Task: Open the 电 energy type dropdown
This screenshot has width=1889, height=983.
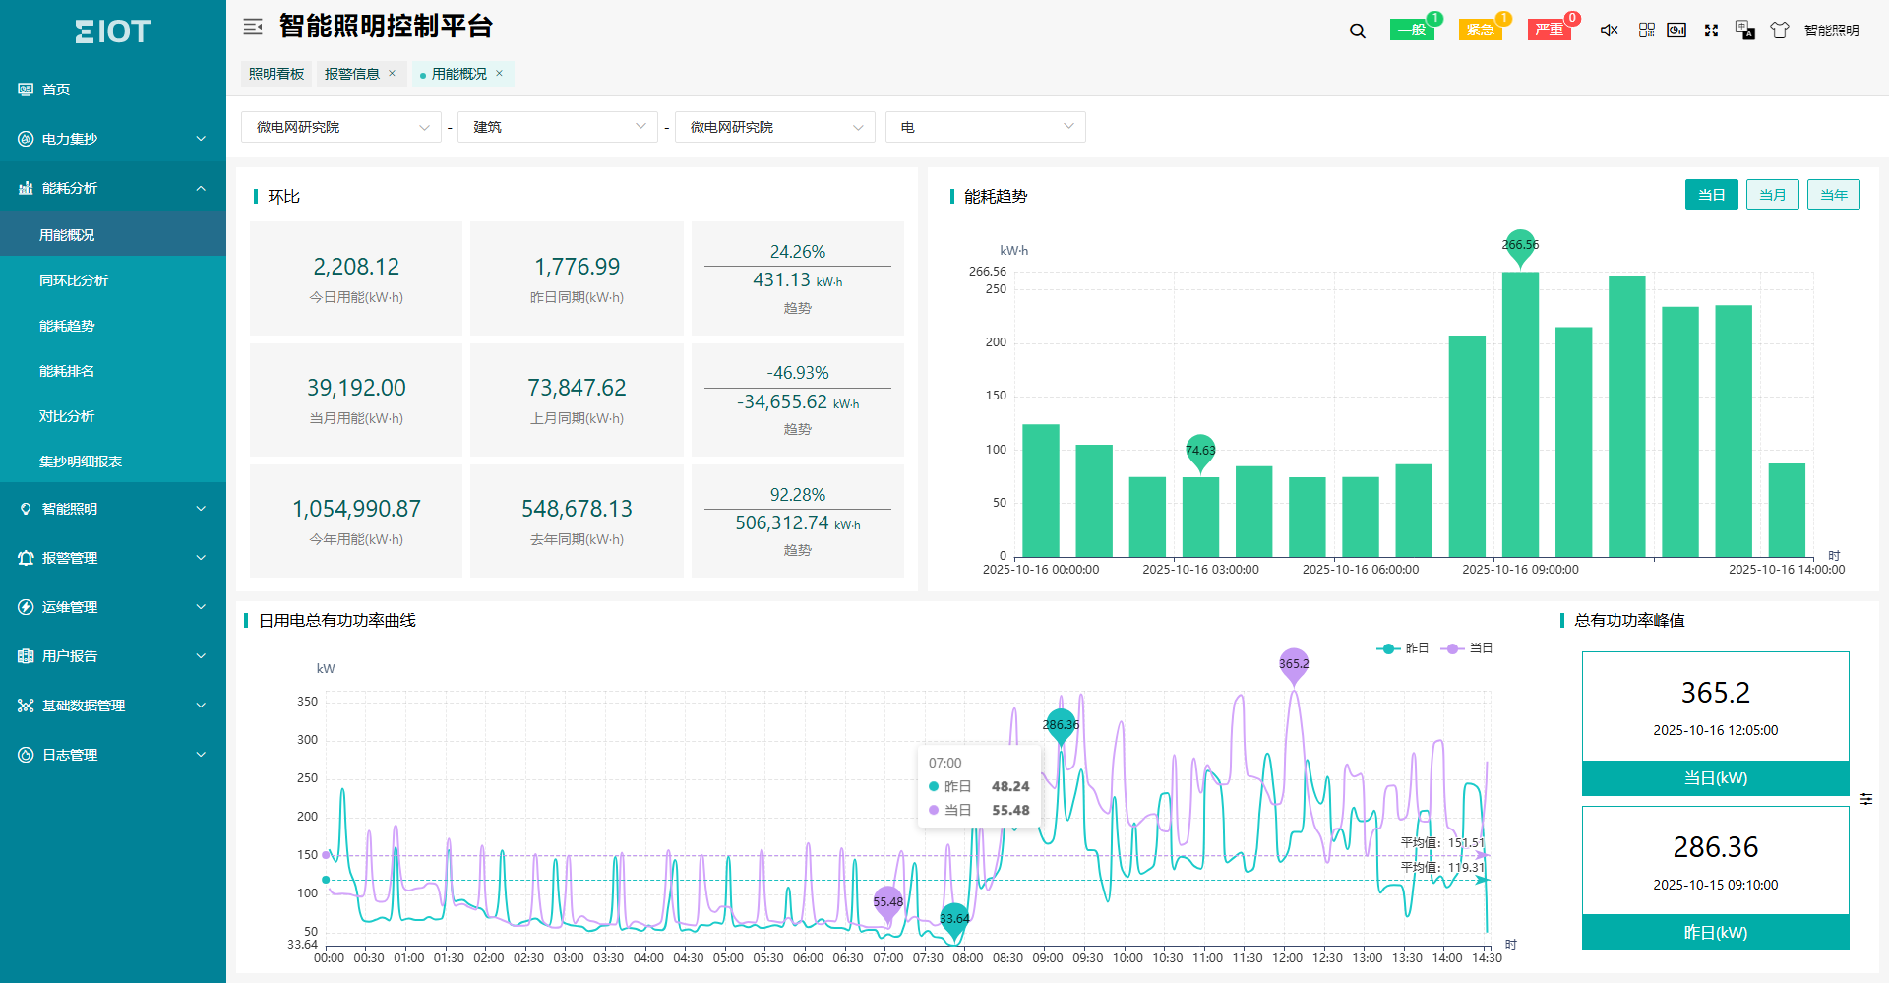Action: [985, 127]
